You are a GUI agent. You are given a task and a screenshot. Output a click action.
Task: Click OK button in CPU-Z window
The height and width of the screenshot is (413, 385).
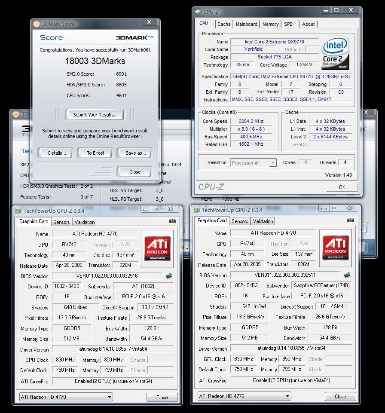(342, 187)
